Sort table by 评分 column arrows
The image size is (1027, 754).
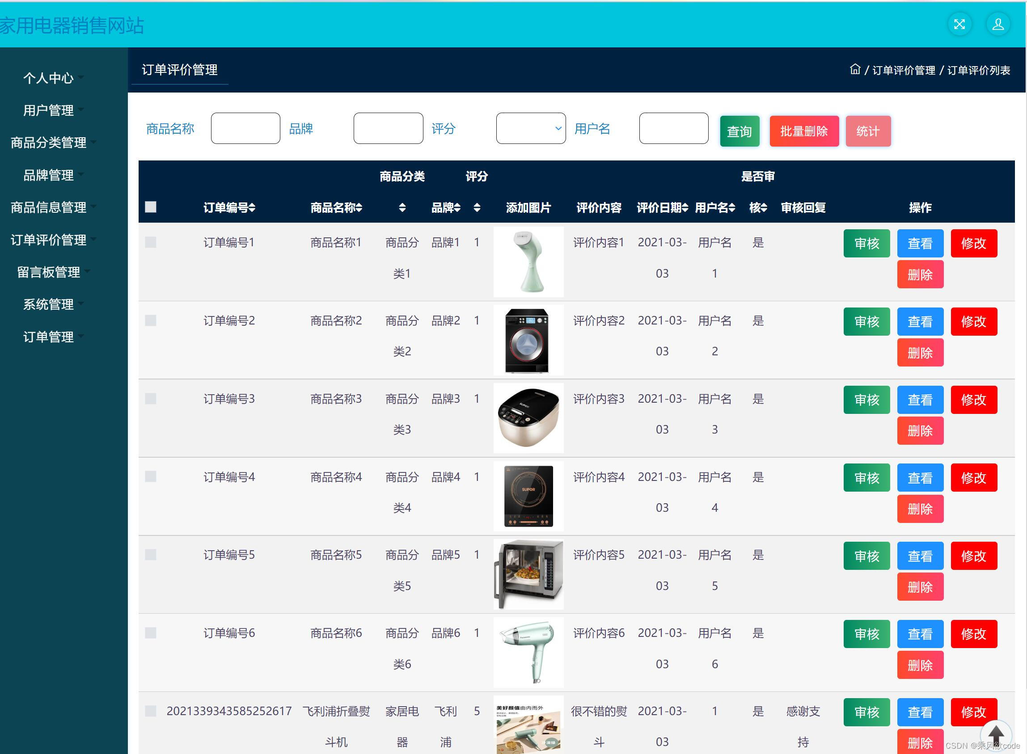click(477, 208)
